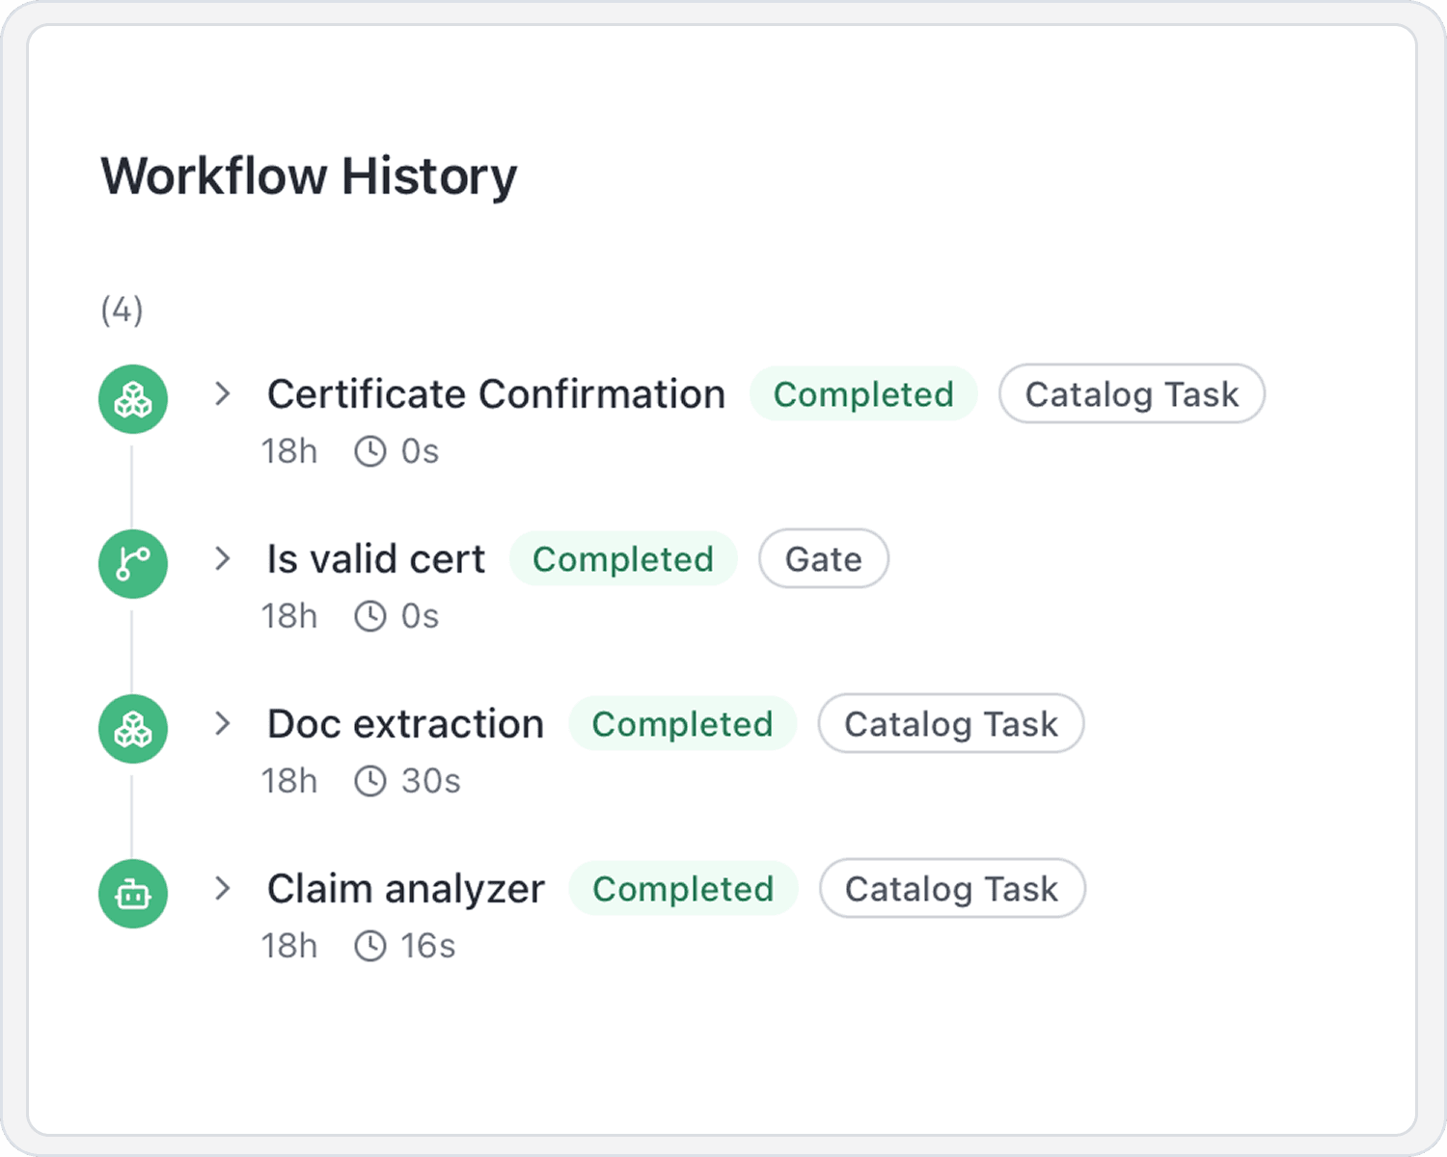The image size is (1447, 1157).
Task: Click the clock icon under Is valid cert
Action: (x=370, y=616)
